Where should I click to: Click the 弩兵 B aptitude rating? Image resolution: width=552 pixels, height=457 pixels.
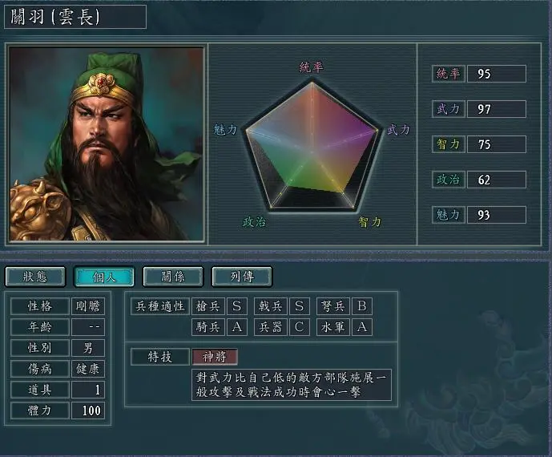361,306
